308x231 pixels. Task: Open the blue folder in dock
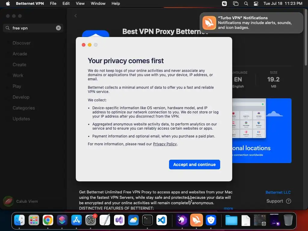(231, 220)
